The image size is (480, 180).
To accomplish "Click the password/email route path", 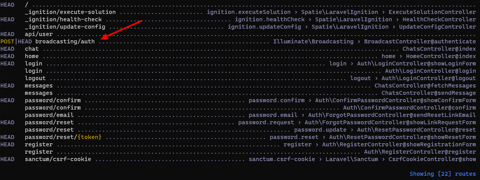I will 49,115.
